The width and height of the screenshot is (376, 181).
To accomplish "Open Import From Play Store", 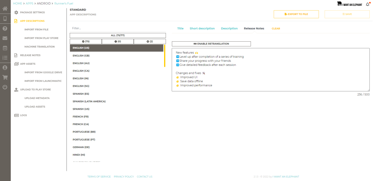I will click(x=41, y=38).
